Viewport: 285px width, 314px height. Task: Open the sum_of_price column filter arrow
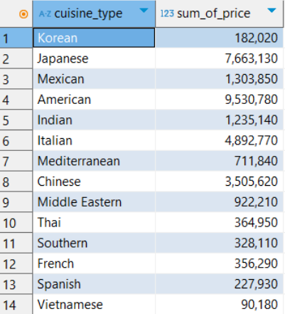click(271, 11)
